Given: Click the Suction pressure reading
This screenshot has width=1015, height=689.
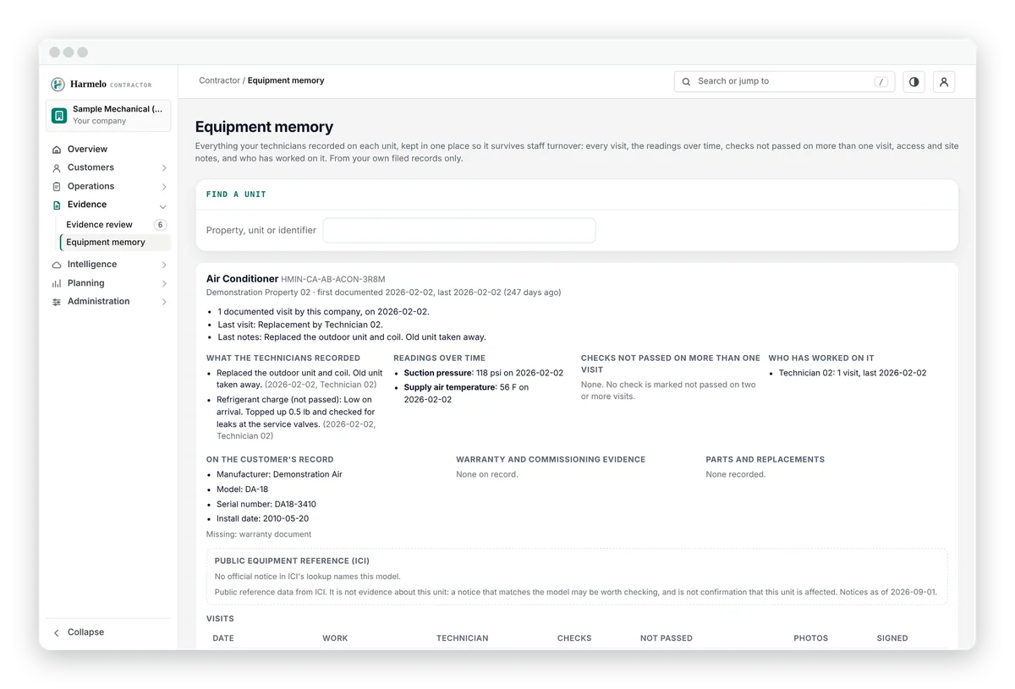Looking at the screenshot, I should click(483, 373).
